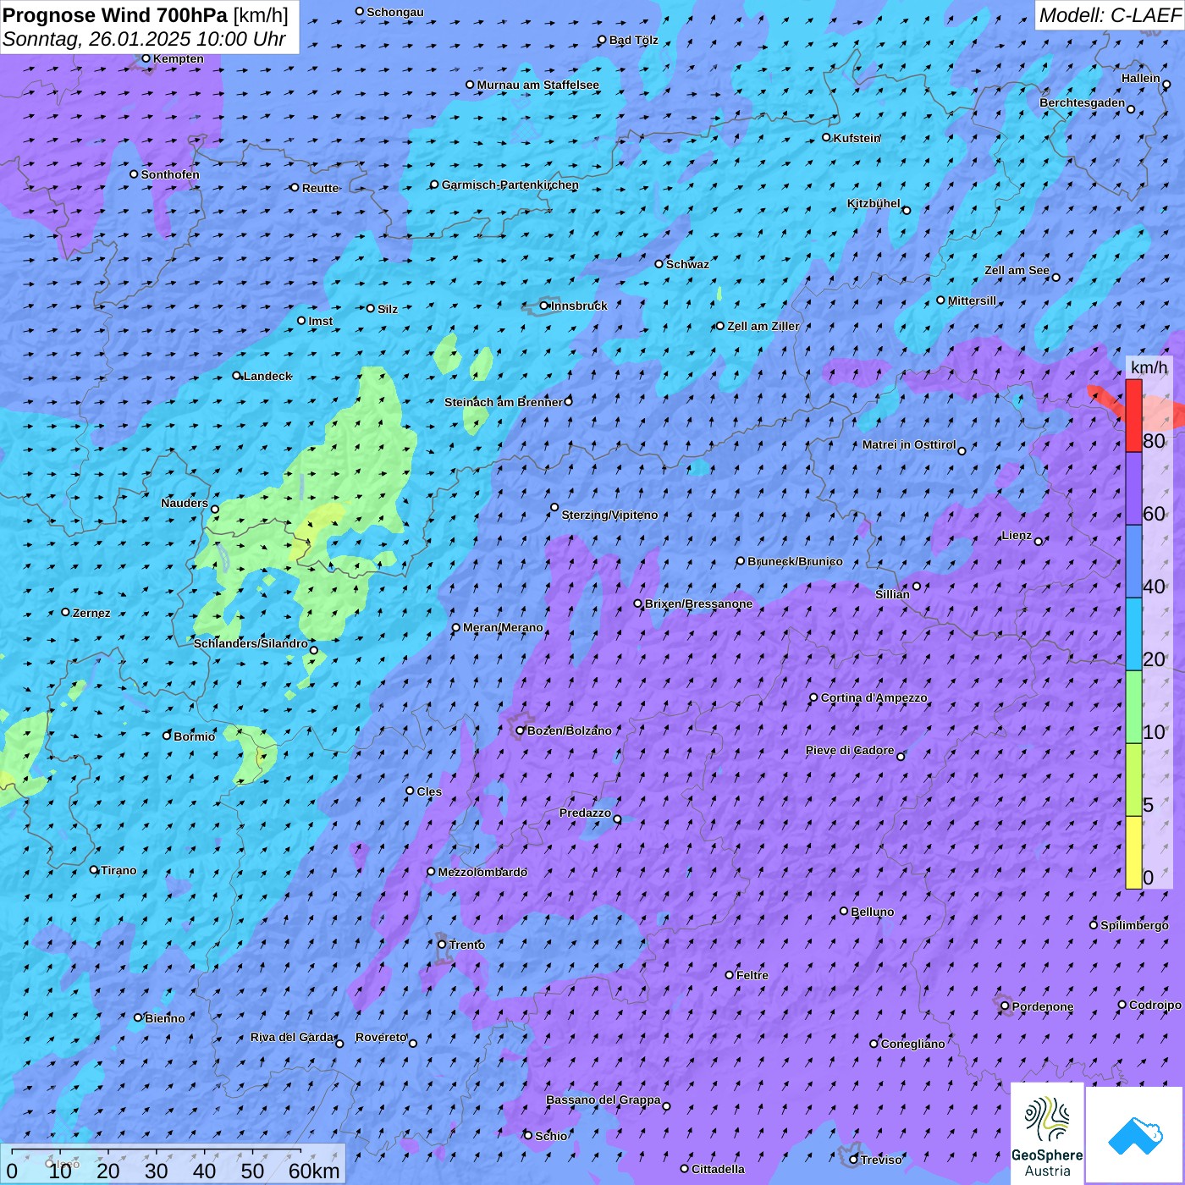Click the Belluno city marker
The image size is (1185, 1185).
pos(844,911)
